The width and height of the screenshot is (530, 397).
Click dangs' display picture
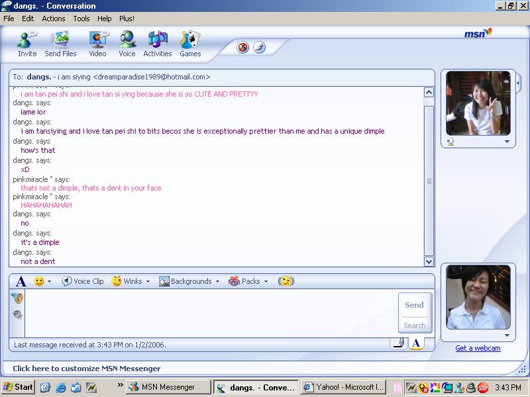click(x=478, y=103)
